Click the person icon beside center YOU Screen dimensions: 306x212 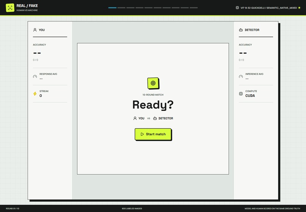[135, 118]
